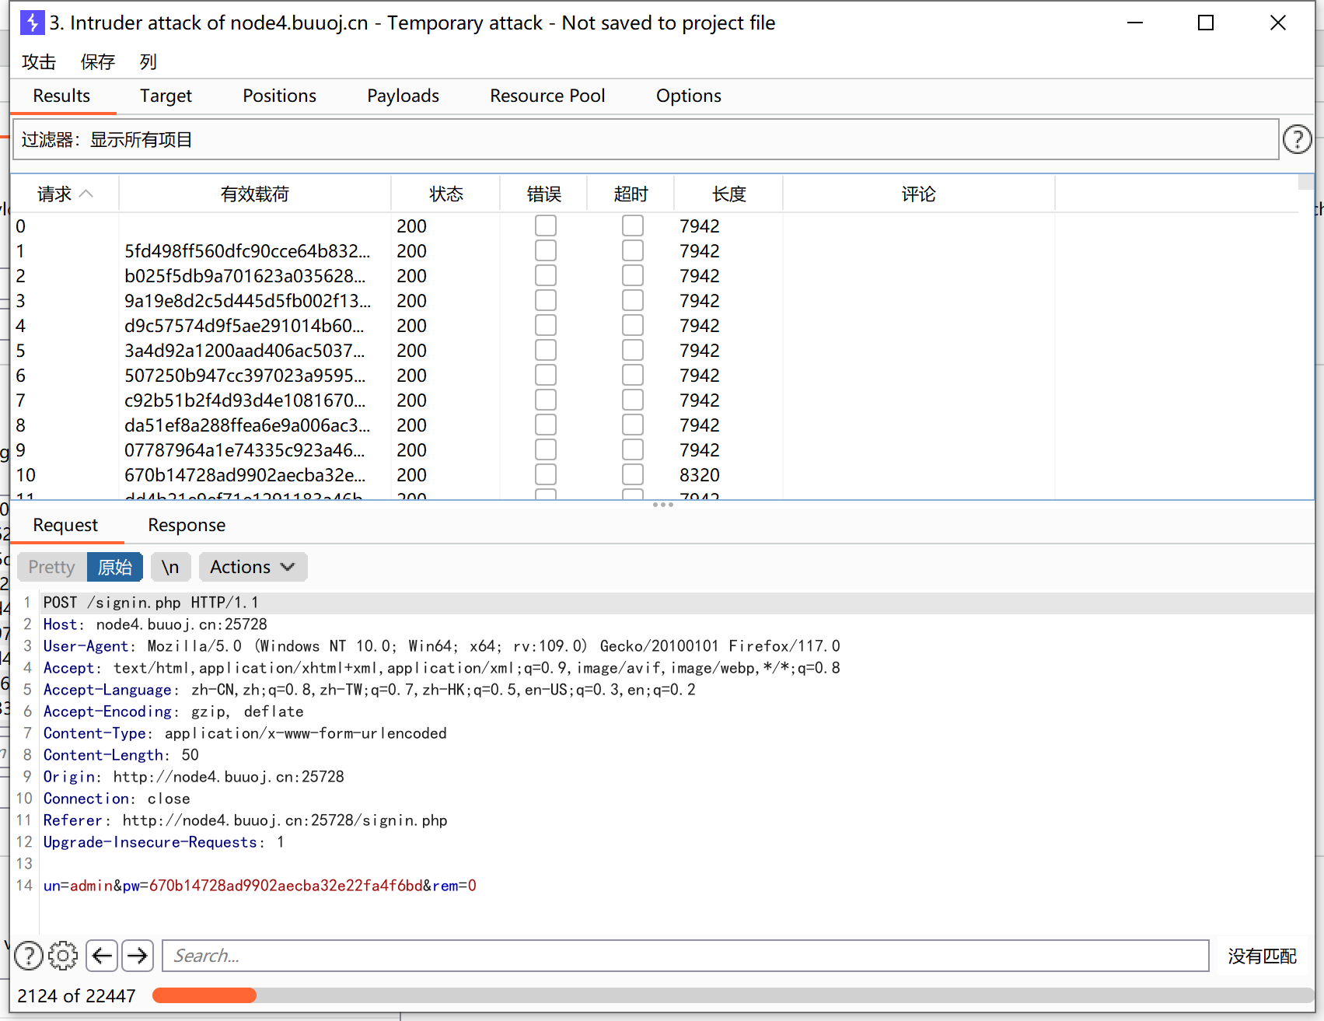This screenshot has height=1021, width=1324.
Task: Open filter help question mark icon
Action: (1297, 139)
